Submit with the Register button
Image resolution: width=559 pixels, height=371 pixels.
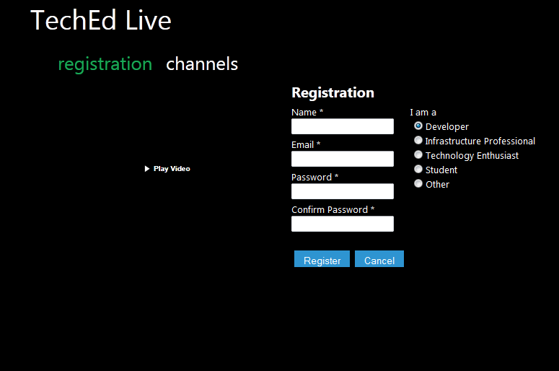point(322,259)
